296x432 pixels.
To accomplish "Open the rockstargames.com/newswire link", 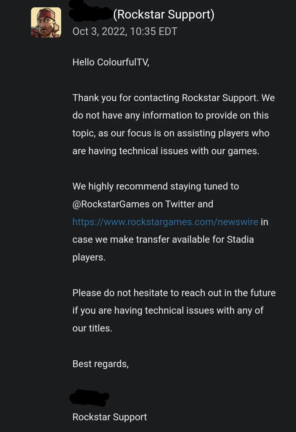I will pyautogui.click(x=165, y=222).
